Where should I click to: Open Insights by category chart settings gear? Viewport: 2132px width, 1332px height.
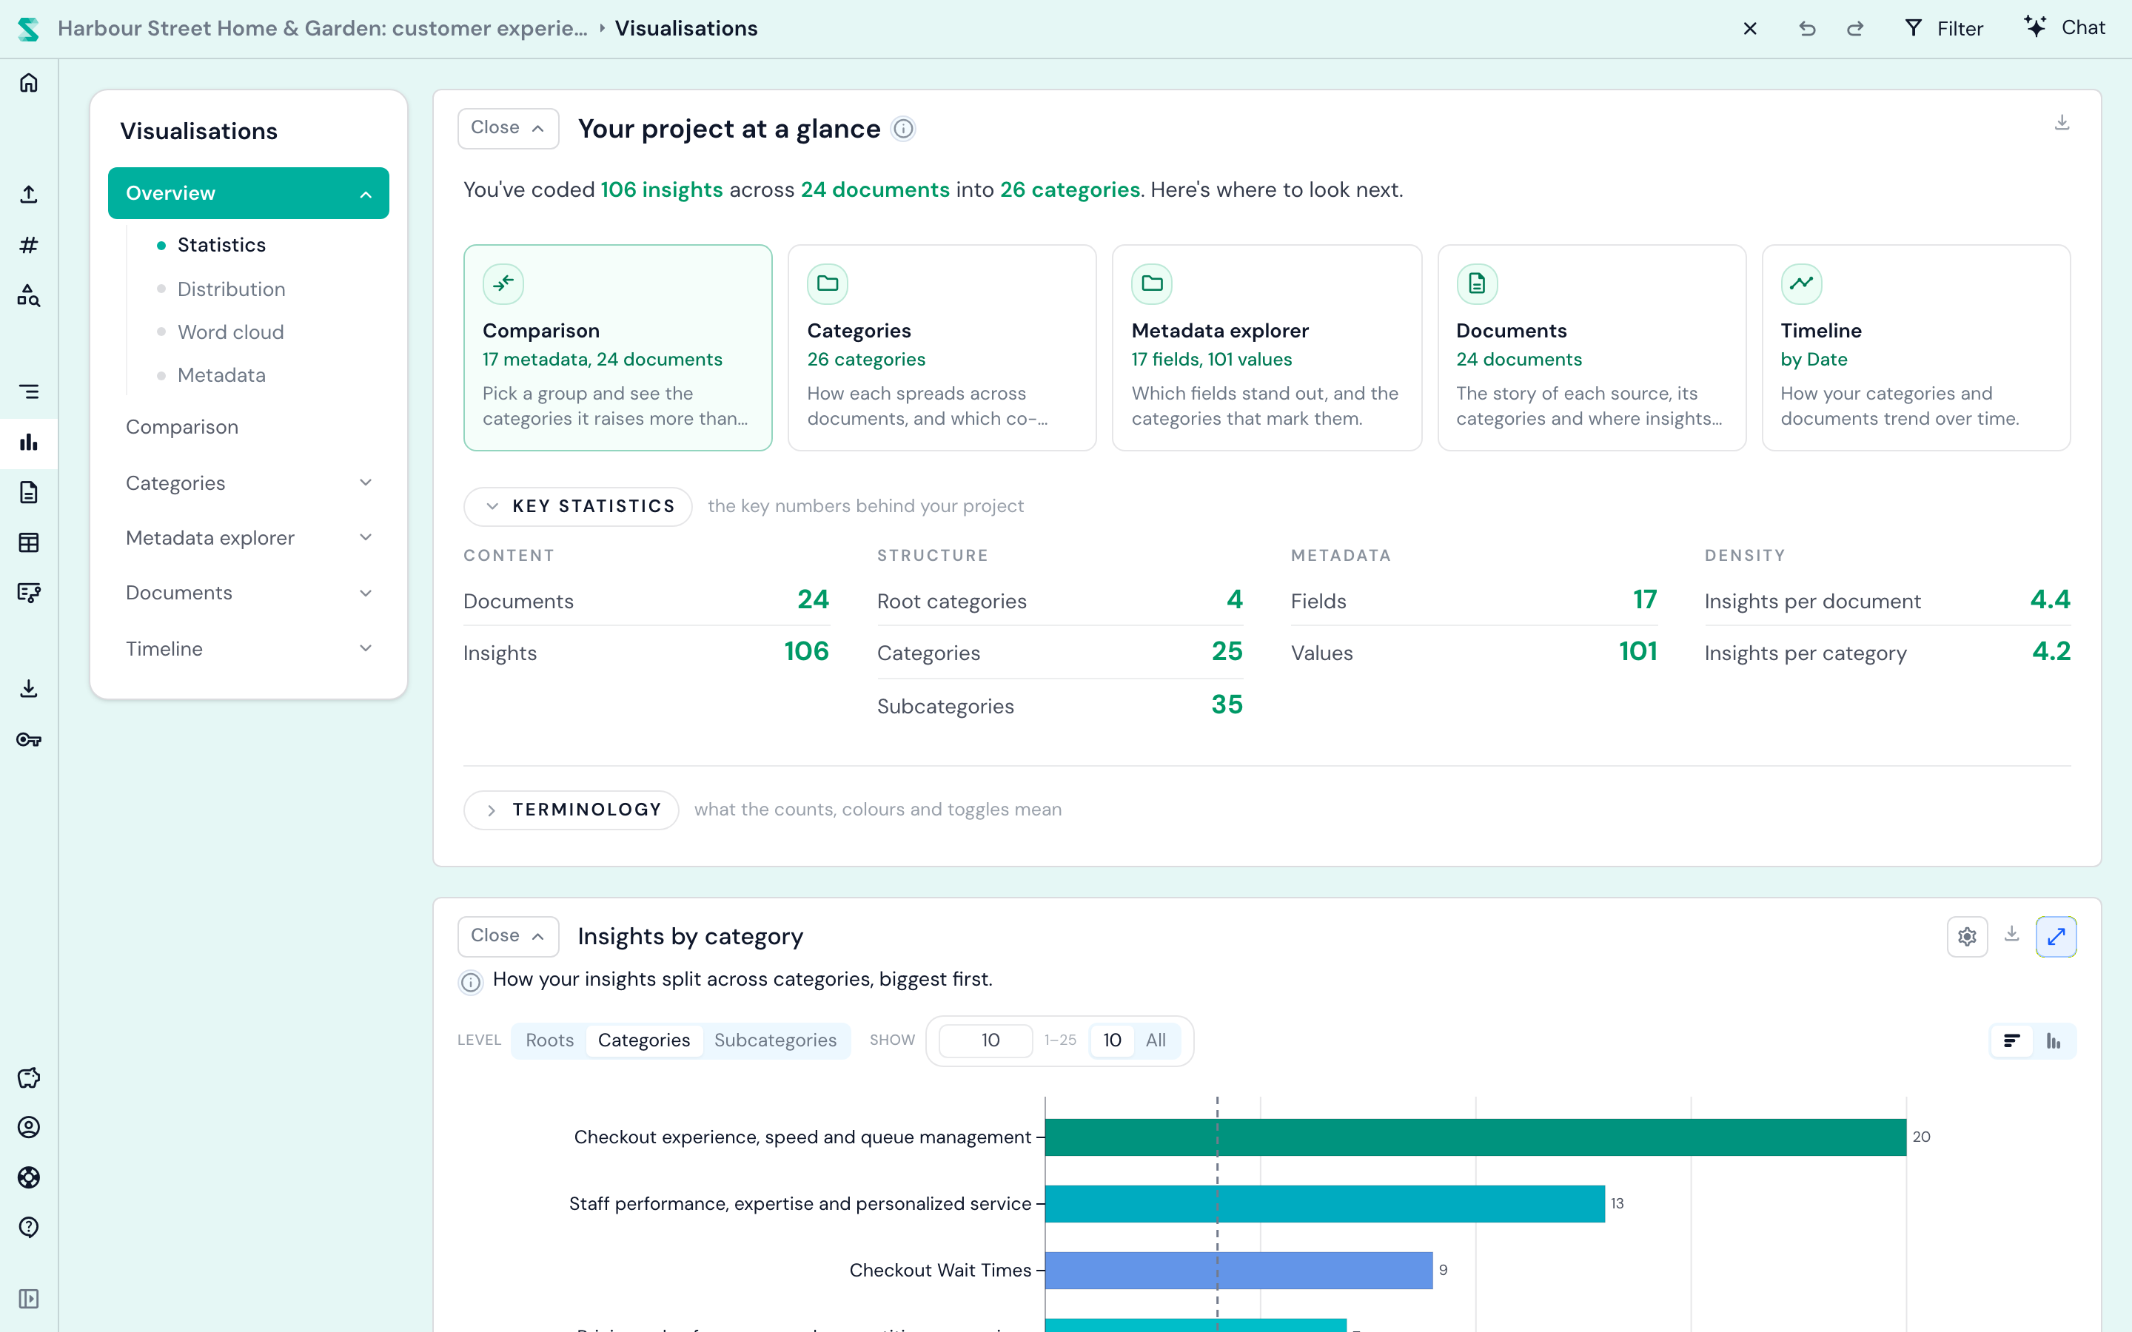1967,936
